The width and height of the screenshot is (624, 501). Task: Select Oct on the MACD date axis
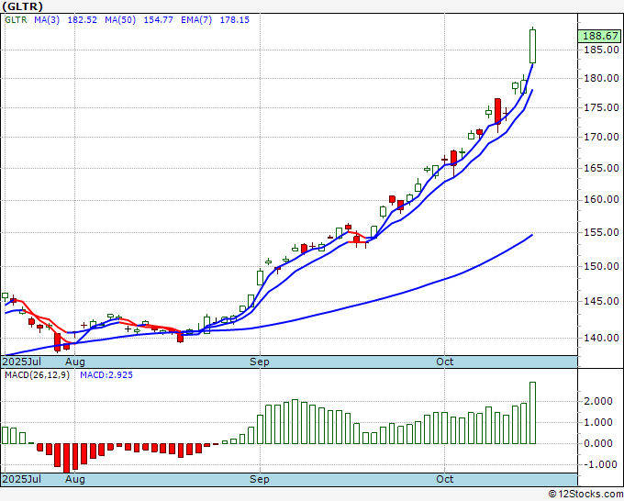point(444,479)
